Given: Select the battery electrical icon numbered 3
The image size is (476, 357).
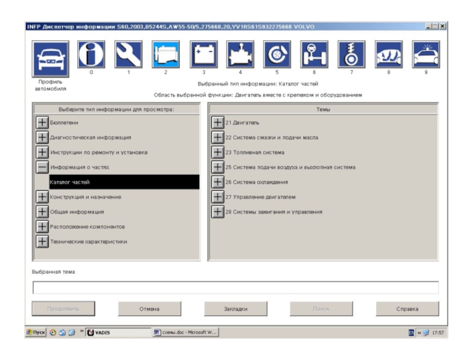Looking at the screenshot, I should pyautogui.click(x=203, y=54).
